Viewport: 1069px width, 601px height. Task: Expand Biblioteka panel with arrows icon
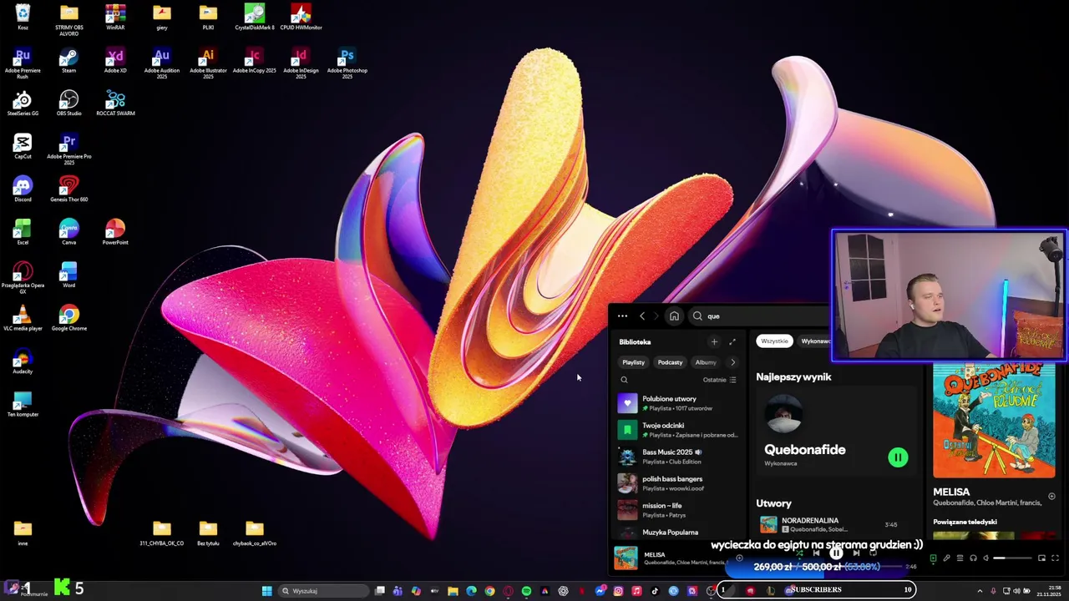(732, 341)
